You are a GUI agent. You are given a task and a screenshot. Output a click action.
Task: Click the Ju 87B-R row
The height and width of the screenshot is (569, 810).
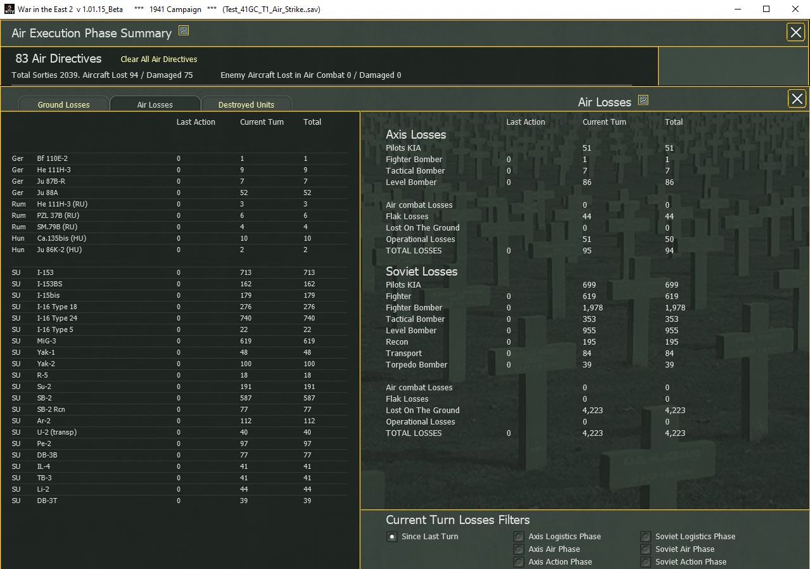click(179, 182)
